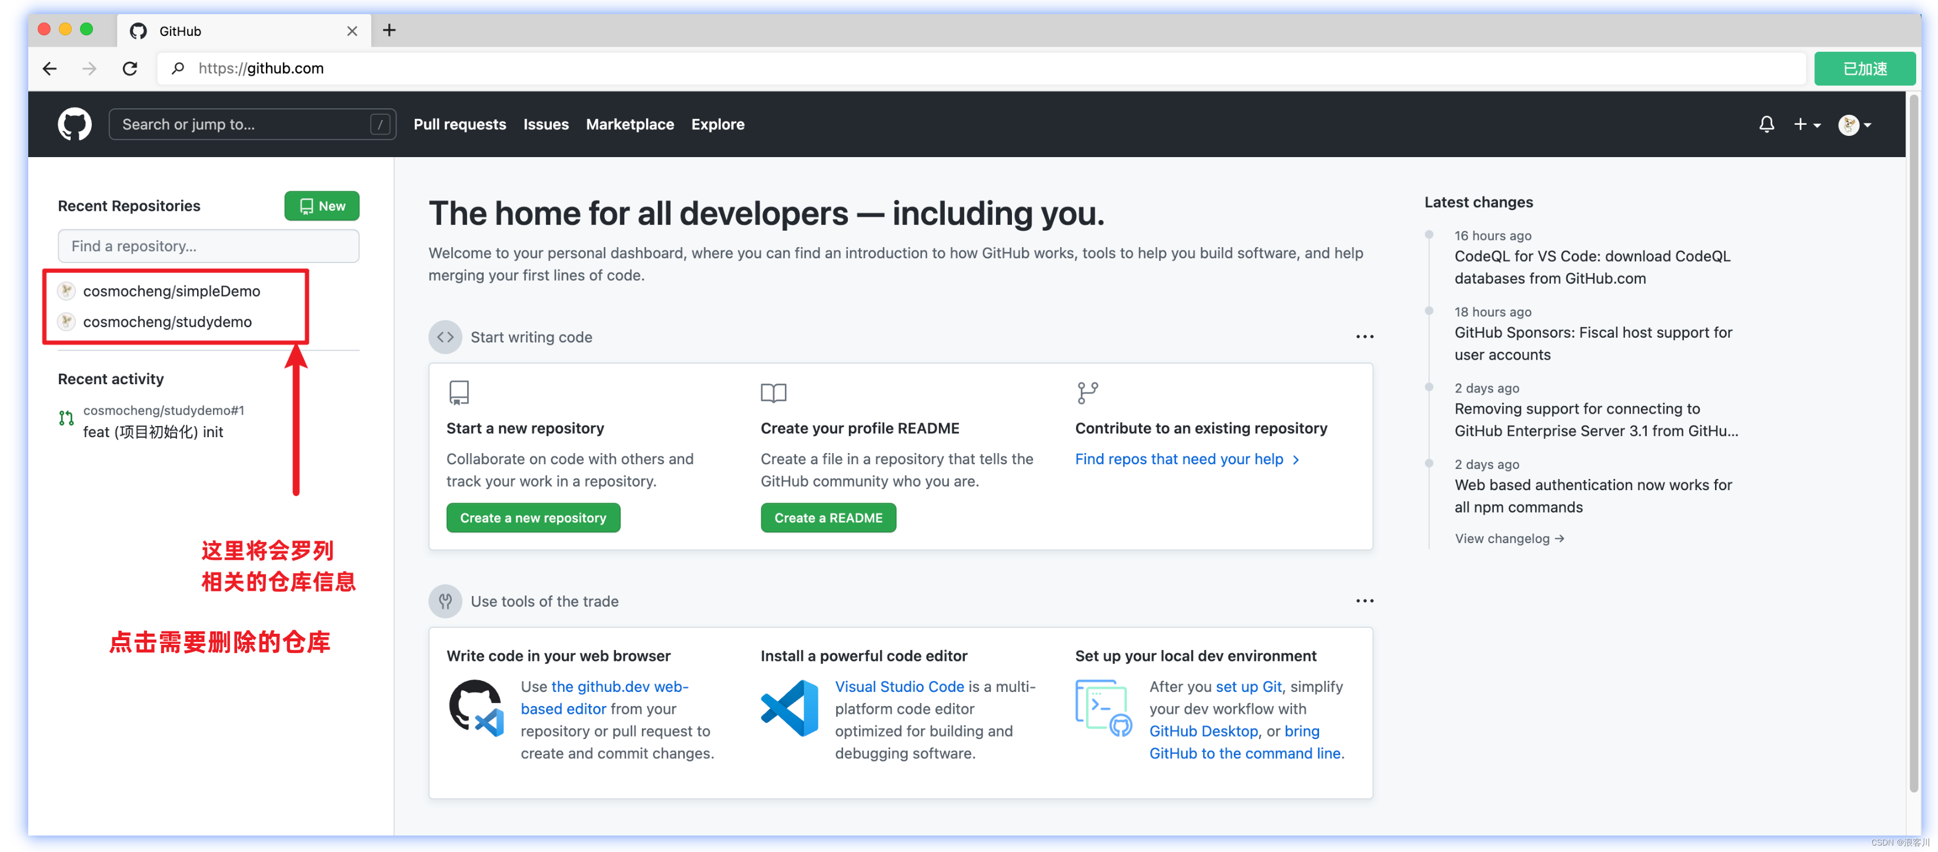Click the green New repository button
Image resolution: width=1938 pixels, height=852 pixels.
pyautogui.click(x=321, y=205)
